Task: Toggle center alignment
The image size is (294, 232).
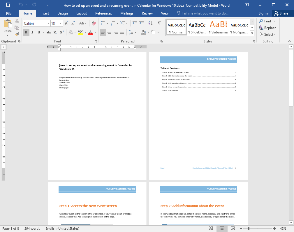Action: tap(109, 32)
